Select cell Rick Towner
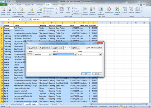The width and height of the screenshot is (151, 108). 26,28
